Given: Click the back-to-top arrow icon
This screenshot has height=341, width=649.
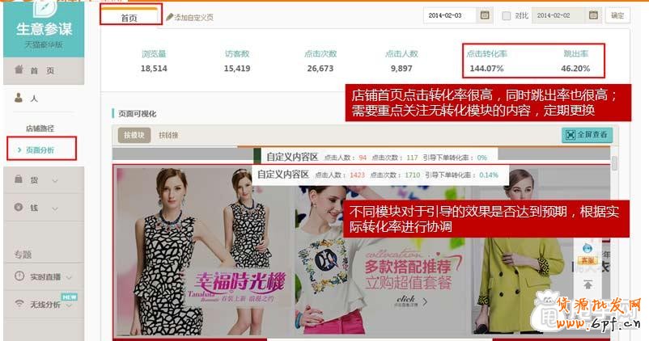Looking at the screenshot, I should [x=588, y=283].
